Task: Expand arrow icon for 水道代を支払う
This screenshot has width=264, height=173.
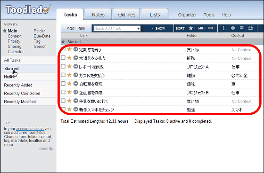Action: point(76,58)
